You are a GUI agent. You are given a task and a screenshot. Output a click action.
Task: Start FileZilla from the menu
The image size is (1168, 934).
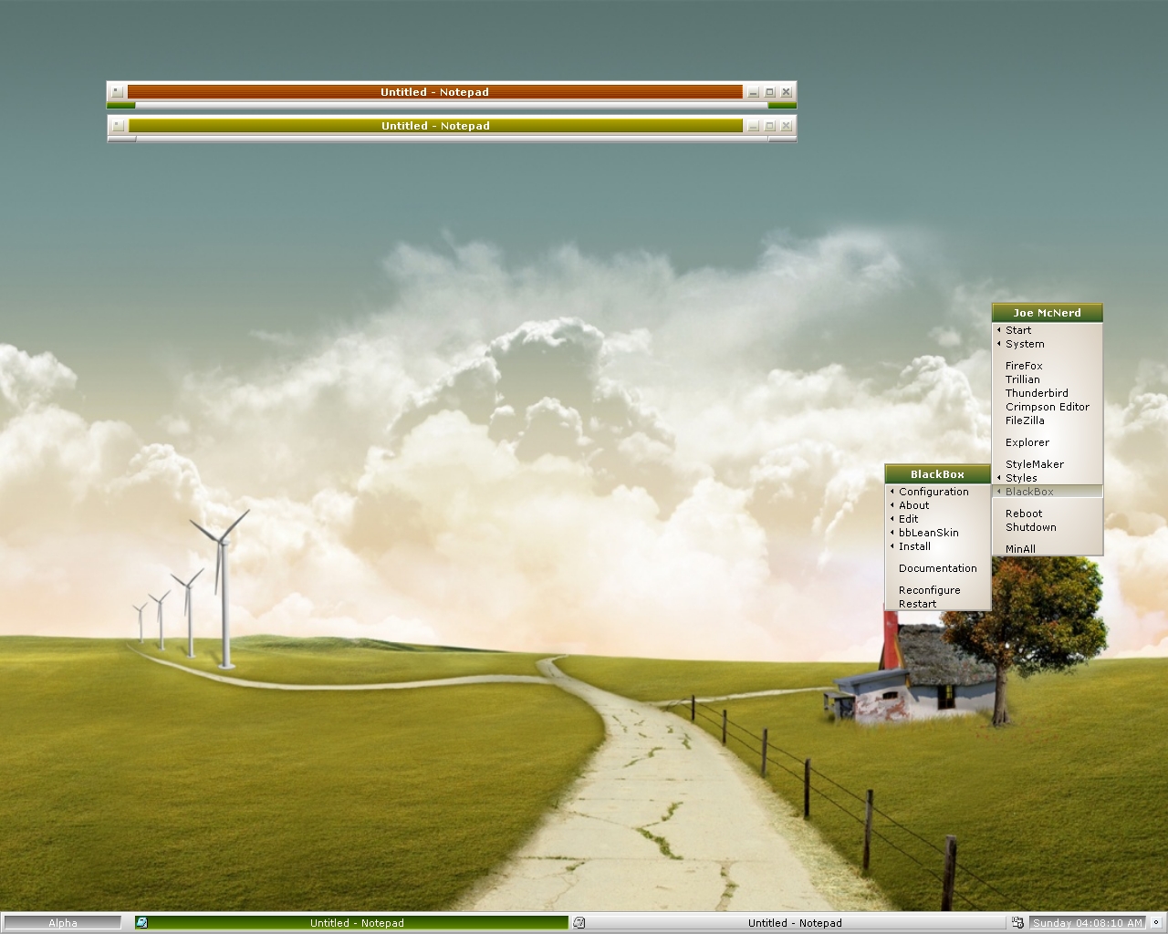pyautogui.click(x=1048, y=420)
